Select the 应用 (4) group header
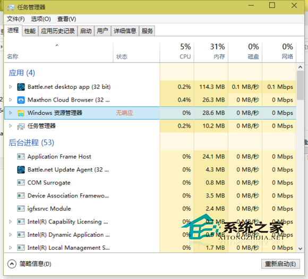Screen dimensions: 308x279 tap(22, 73)
